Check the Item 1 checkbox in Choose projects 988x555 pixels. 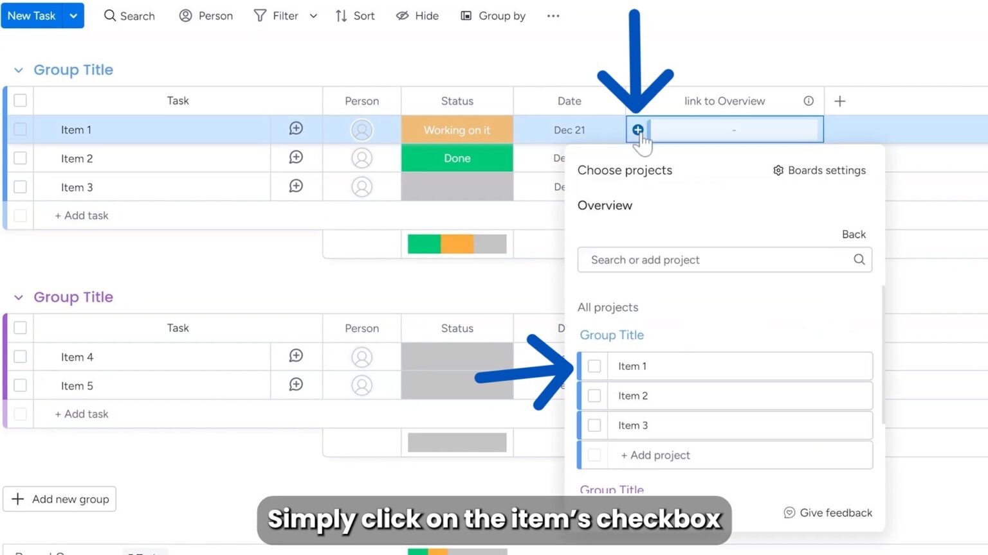click(x=594, y=366)
